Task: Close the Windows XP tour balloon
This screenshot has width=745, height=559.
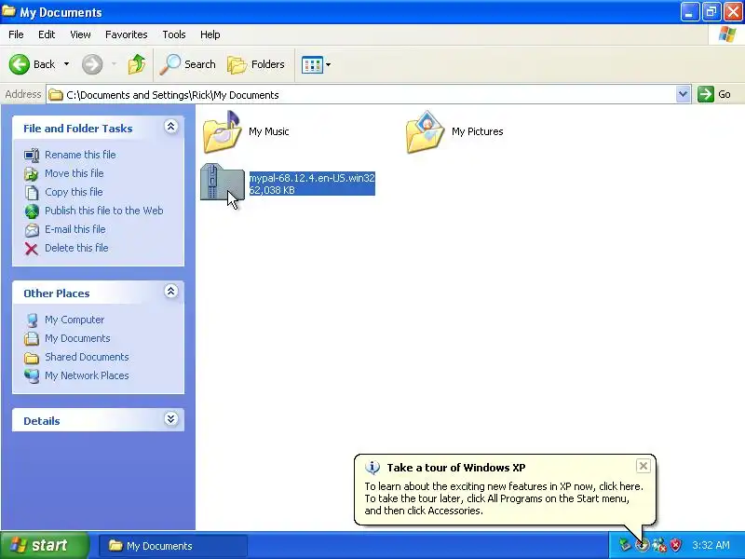Action: click(x=643, y=466)
